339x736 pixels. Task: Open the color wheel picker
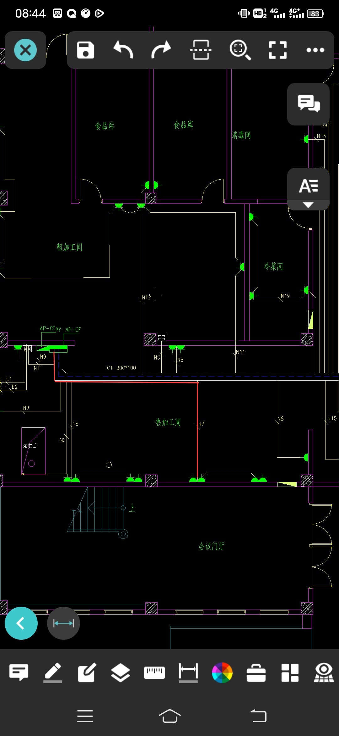[222, 672]
